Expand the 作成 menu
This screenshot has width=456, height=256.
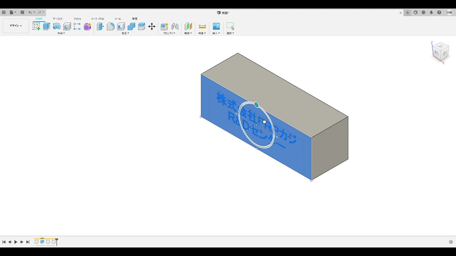61,33
